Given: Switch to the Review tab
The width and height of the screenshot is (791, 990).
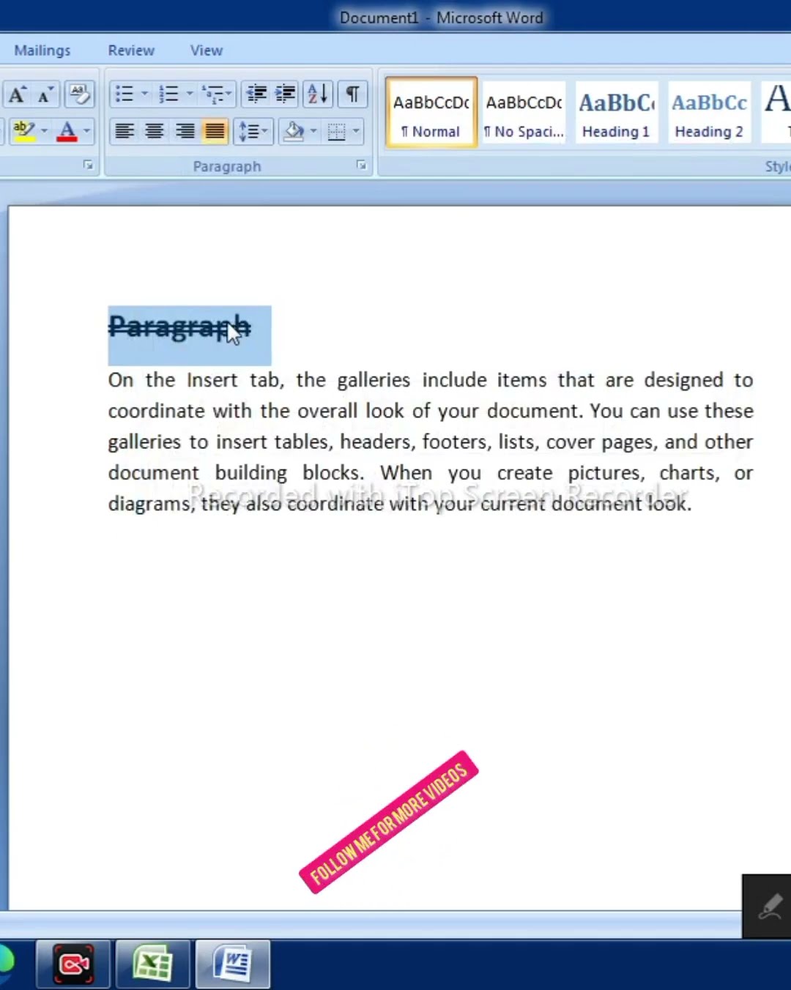Looking at the screenshot, I should tap(131, 51).
